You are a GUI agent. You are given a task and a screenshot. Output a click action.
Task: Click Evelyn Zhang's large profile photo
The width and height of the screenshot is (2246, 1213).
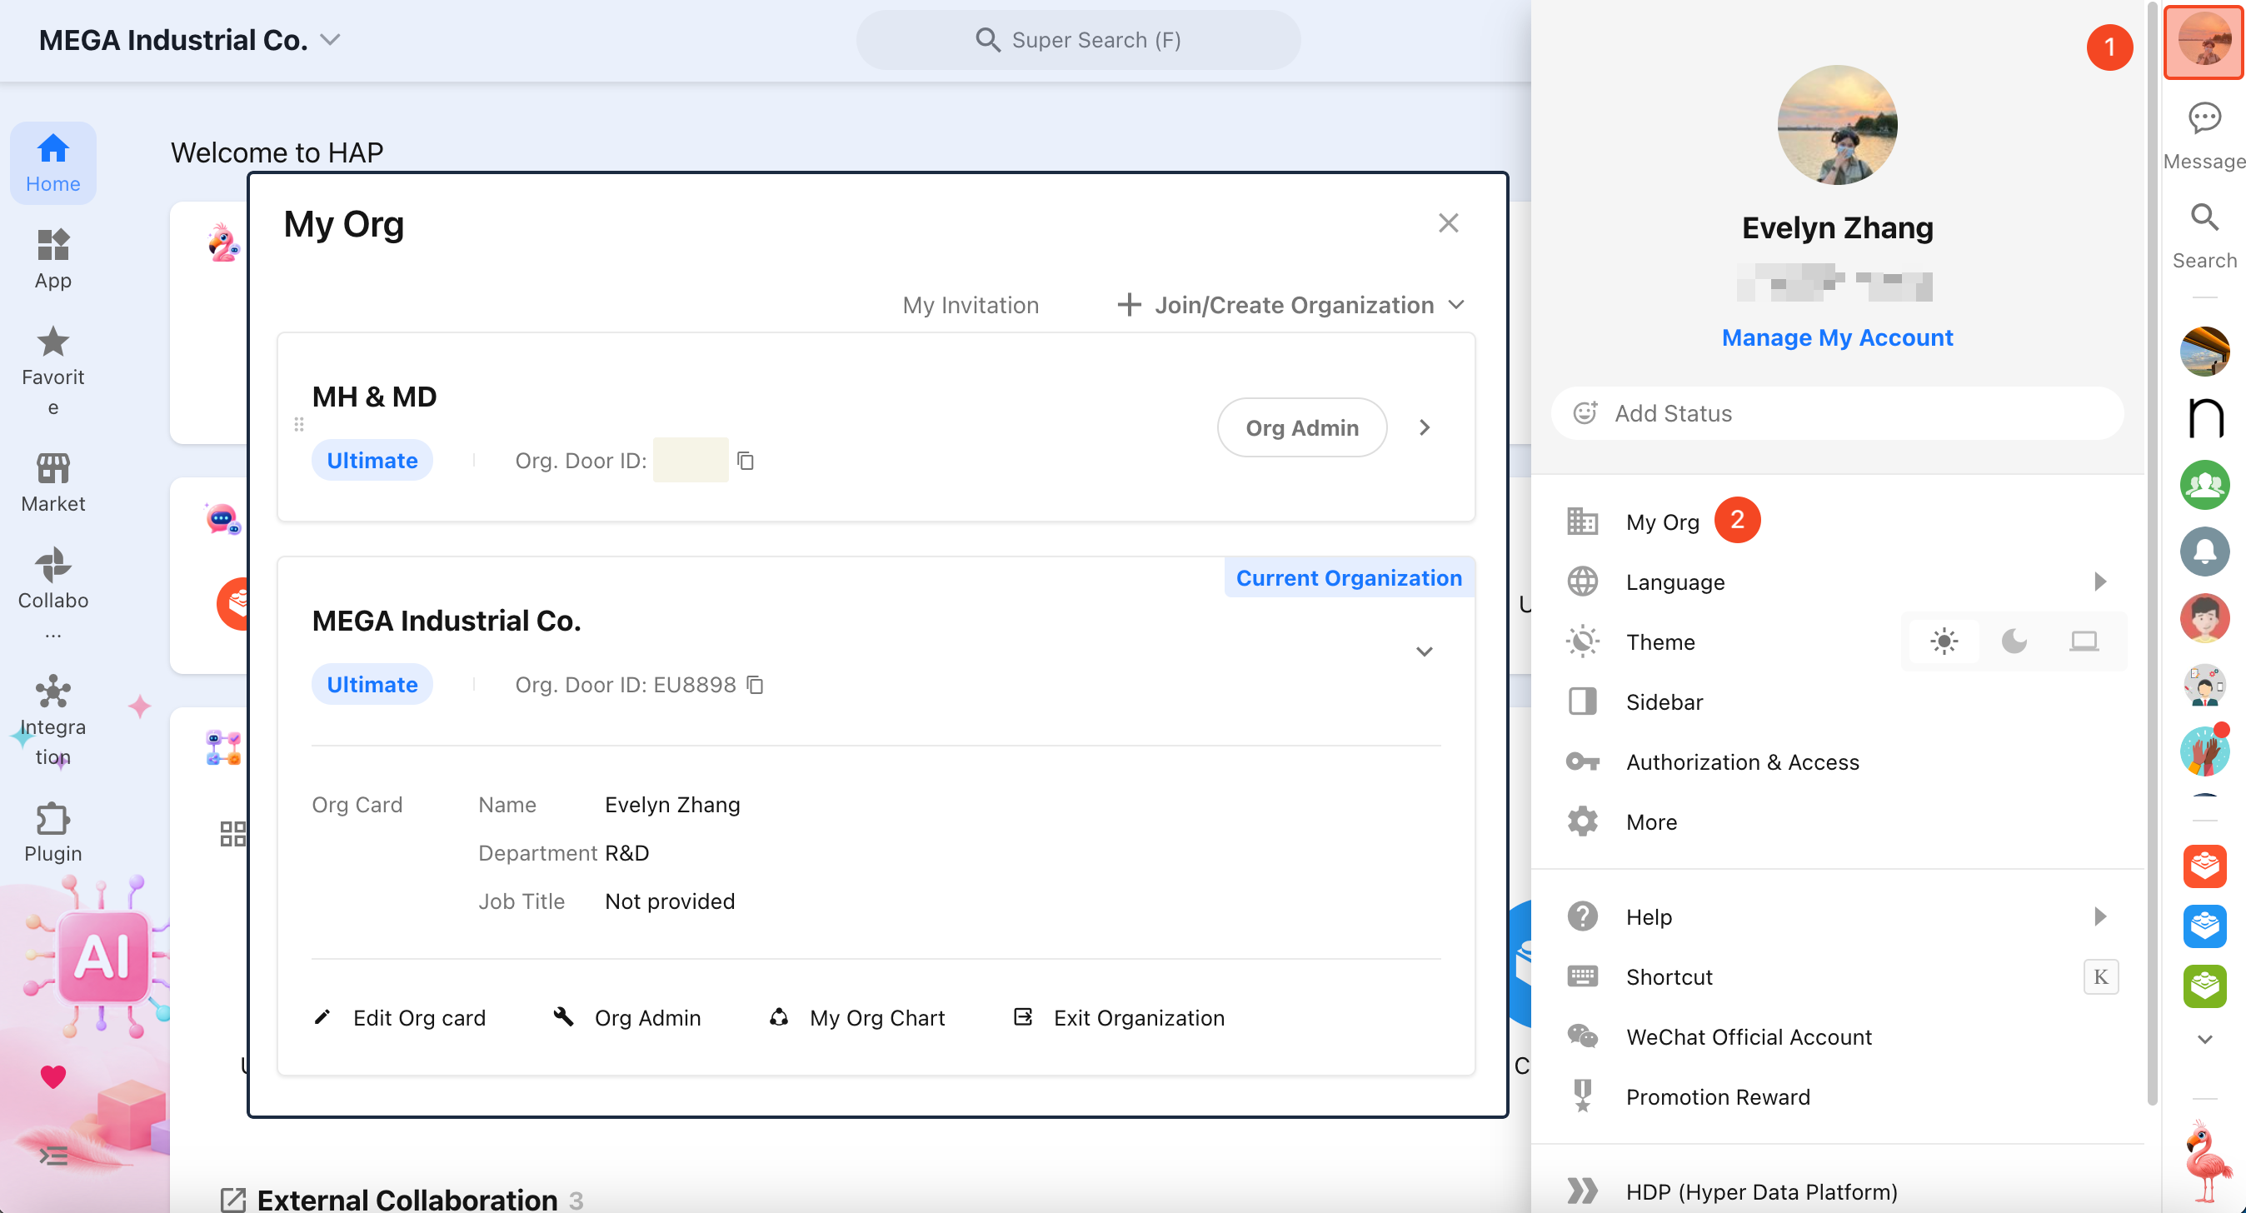[1837, 125]
